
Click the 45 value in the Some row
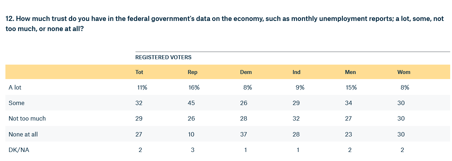coord(191,103)
